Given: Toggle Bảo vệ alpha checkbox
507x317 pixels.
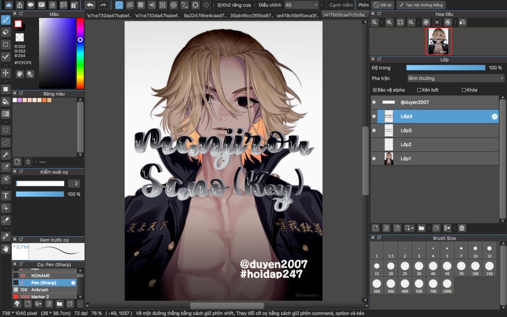Looking at the screenshot, I should 375,90.
